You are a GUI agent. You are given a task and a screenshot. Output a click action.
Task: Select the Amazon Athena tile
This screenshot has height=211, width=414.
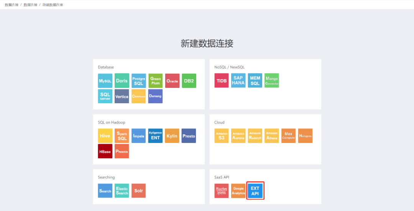272,136
